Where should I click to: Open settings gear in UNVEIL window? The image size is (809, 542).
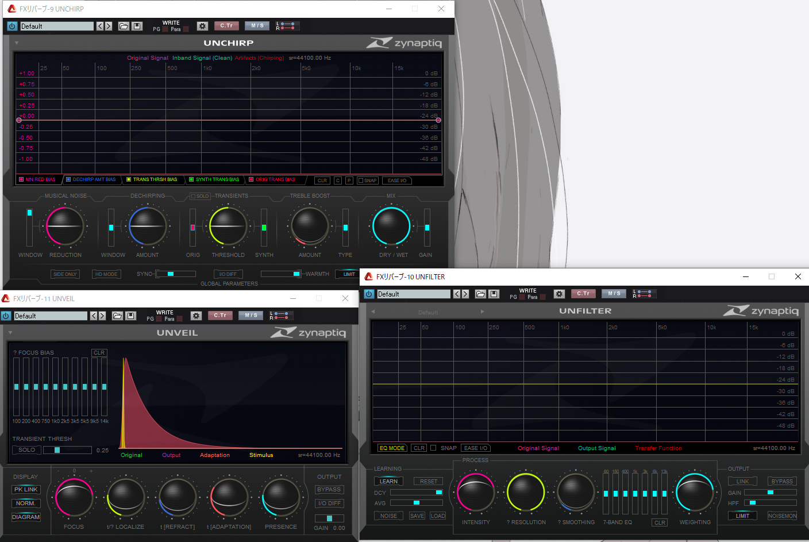click(x=196, y=316)
